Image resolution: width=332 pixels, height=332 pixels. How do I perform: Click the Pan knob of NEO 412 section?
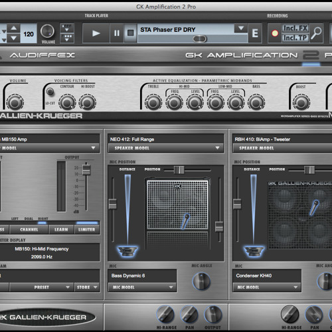click(189, 315)
